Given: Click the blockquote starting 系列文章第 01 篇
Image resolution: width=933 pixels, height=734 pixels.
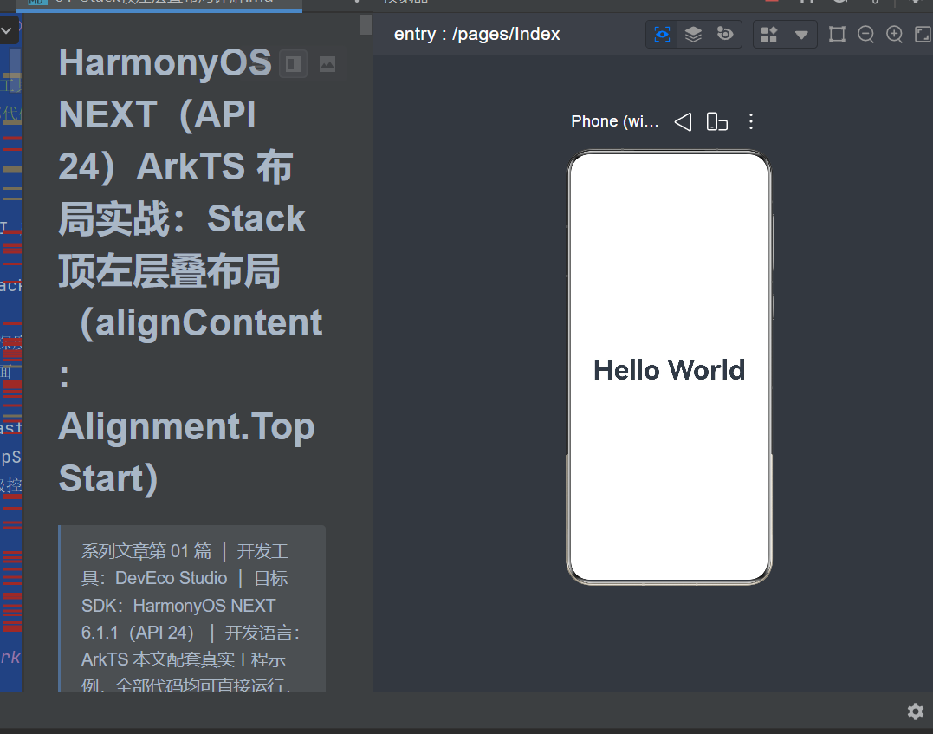Looking at the screenshot, I should [191, 608].
